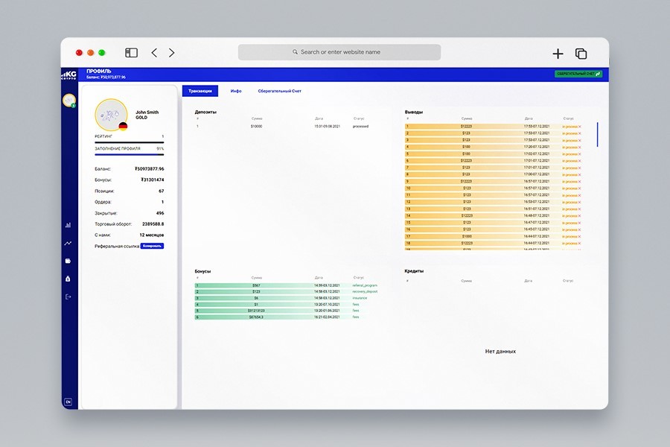This screenshot has height=447, width=670.
Task: Click the small user avatar in sidebar
Action: point(69,101)
